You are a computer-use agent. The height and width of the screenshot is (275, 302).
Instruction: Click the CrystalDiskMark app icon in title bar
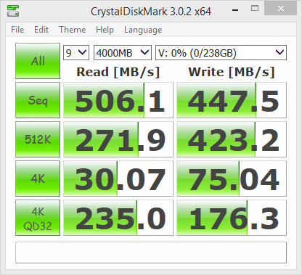tap(13, 11)
